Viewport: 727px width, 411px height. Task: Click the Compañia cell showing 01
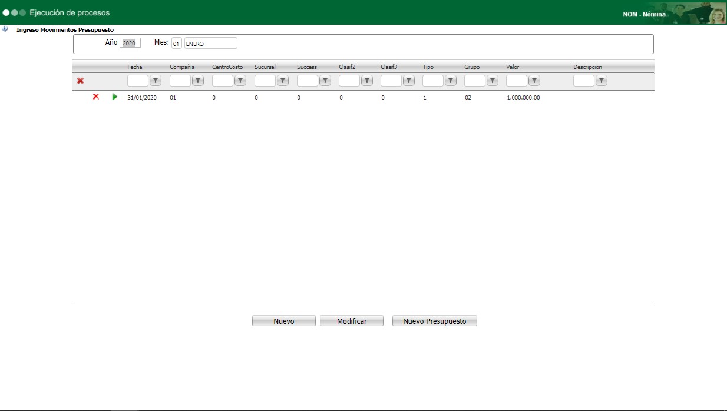(x=173, y=98)
